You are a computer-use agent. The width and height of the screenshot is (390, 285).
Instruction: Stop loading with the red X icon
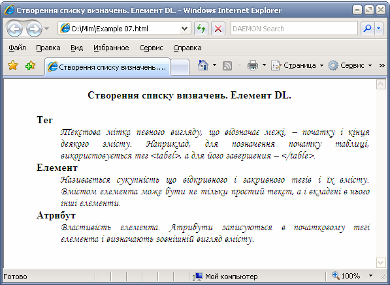point(218,29)
